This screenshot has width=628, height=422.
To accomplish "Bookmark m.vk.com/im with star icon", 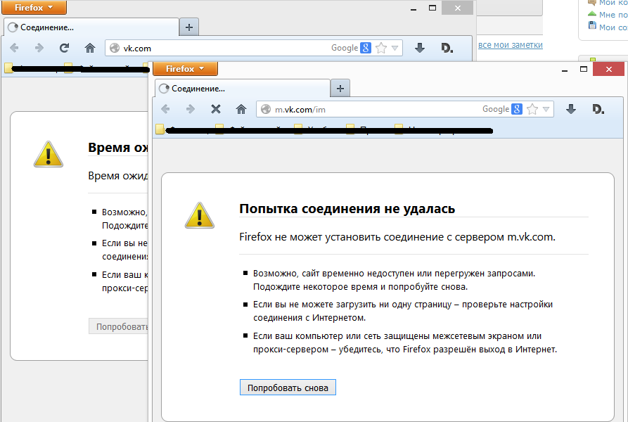I will pyautogui.click(x=532, y=109).
